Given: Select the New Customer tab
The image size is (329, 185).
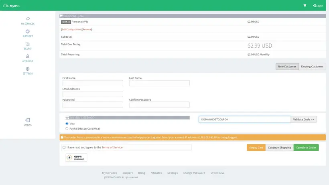Looking at the screenshot, I should point(287,67).
